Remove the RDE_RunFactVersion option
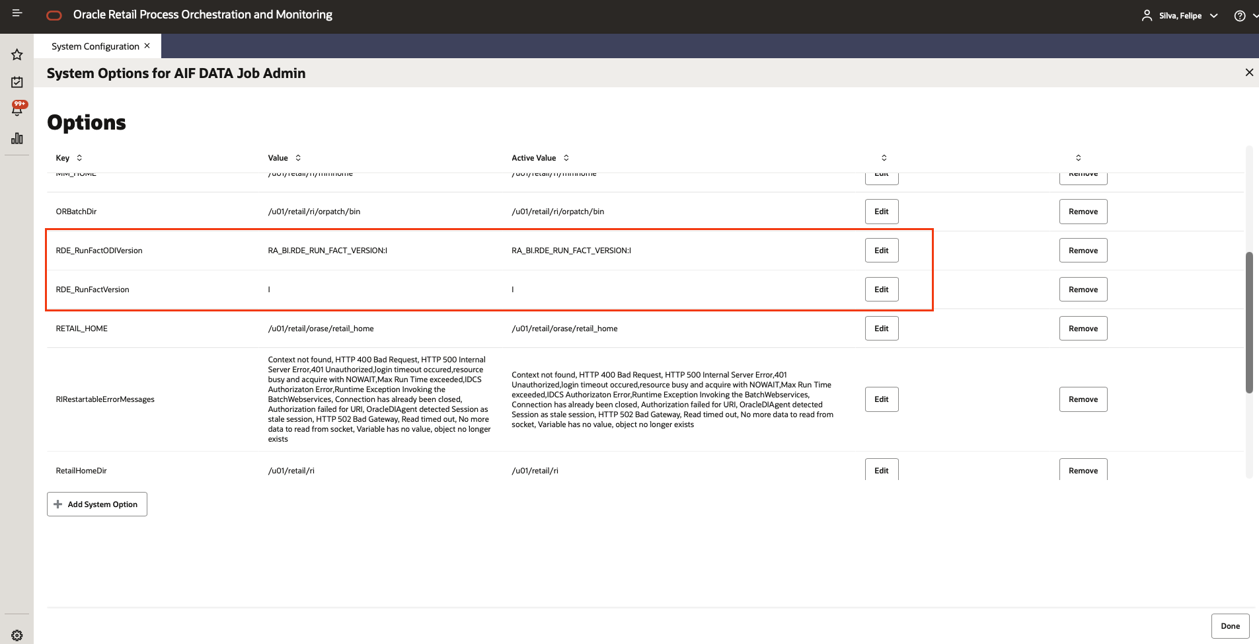 click(x=1083, y=290)
